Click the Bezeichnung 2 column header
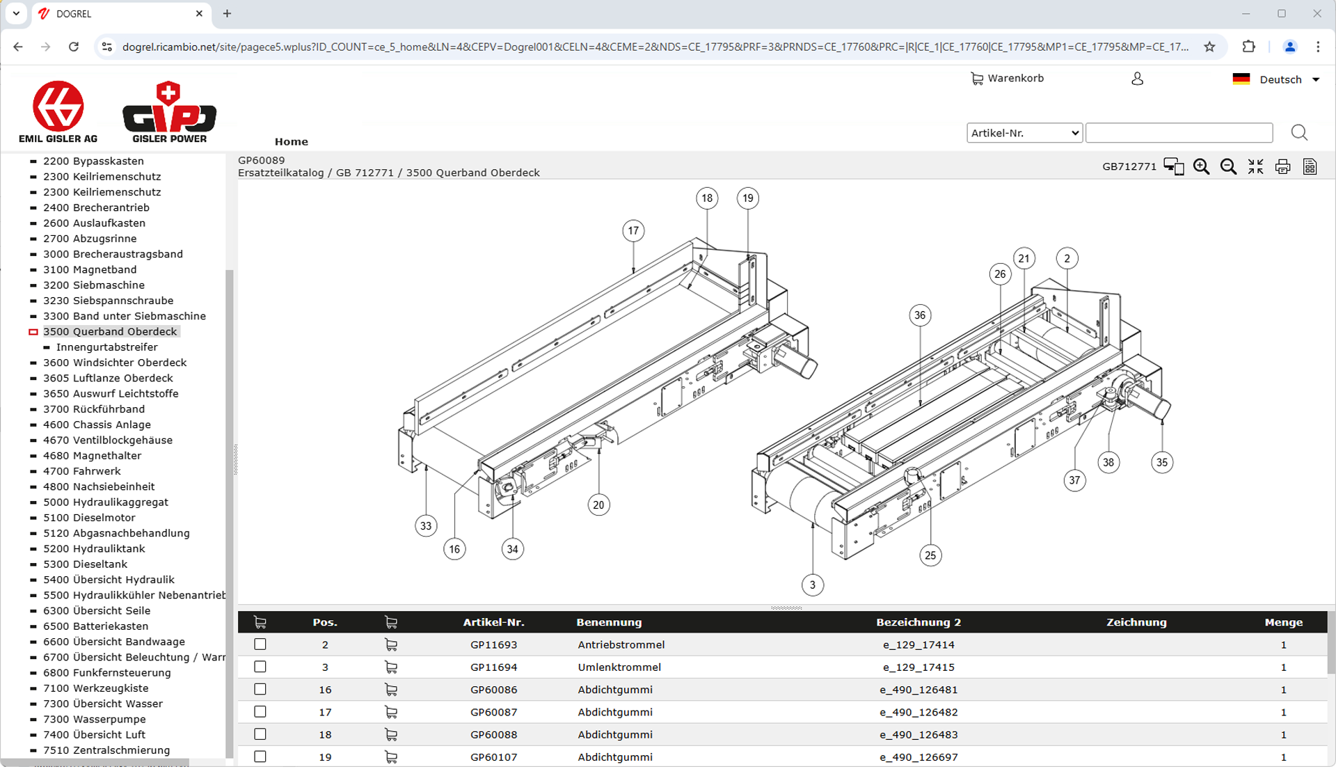This screenshot has width=1336, height=769. tap(918, 622)
